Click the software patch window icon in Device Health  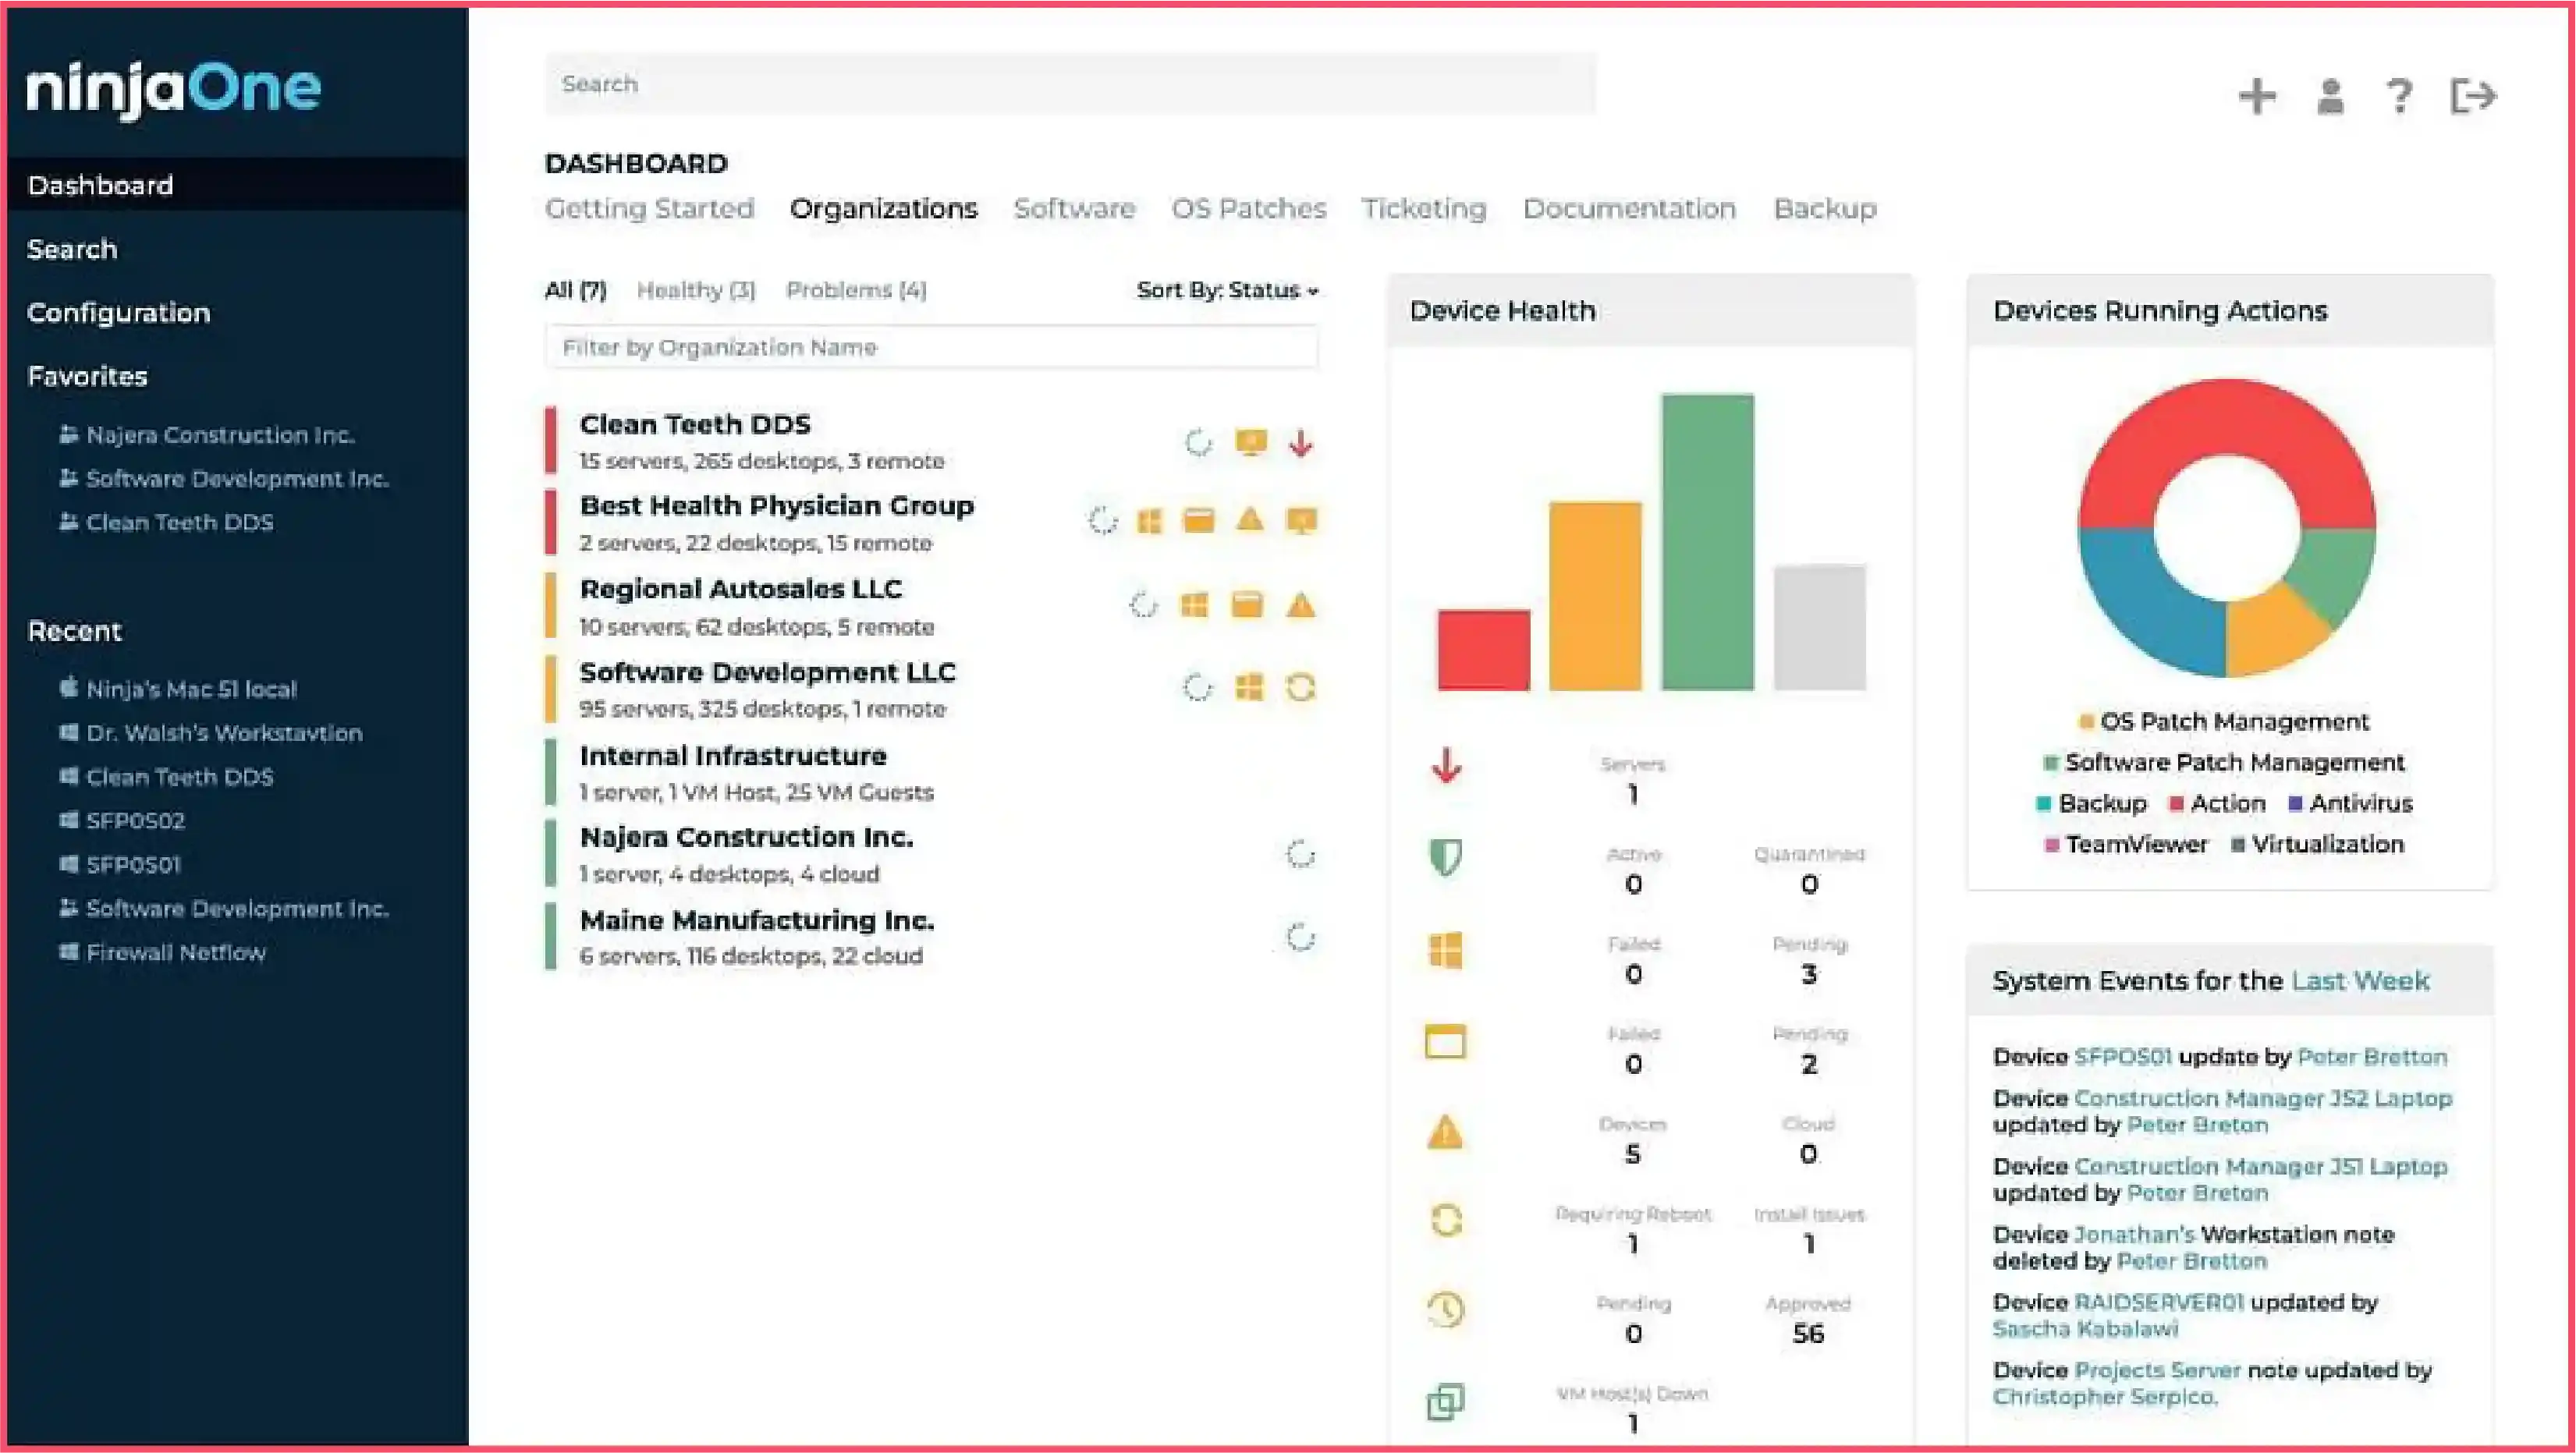point(1445,1042)
